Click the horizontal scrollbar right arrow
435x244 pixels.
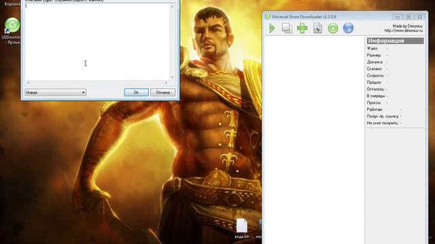(166, 83)
